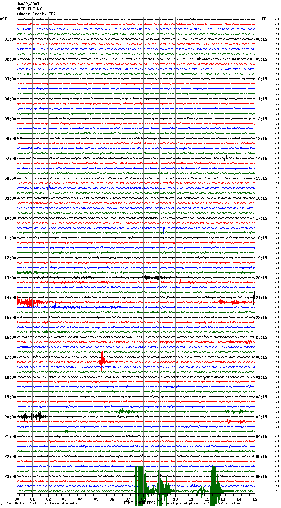Select the 14:00 MST row label
Image resolution: width=281 pixels, height=508 pixels.
tap(10, 298)
